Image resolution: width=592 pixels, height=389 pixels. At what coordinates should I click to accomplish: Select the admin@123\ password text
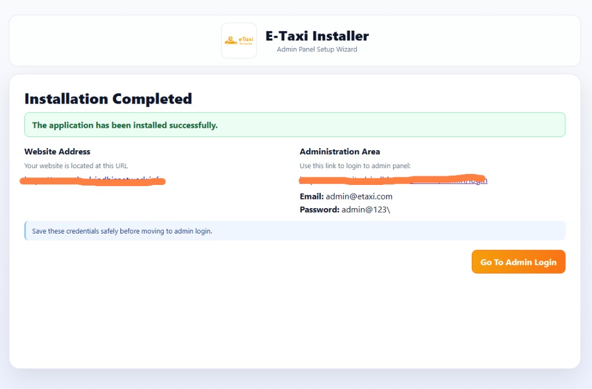[x=366, y=210]
